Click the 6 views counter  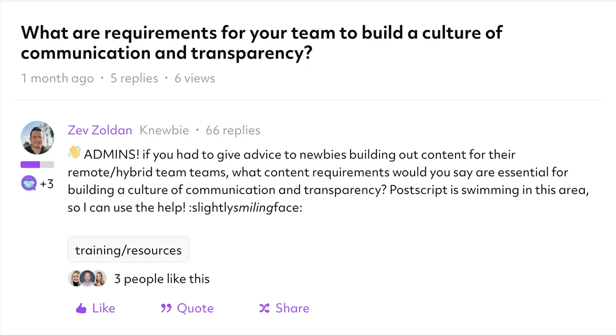click(x=195, y=78)
